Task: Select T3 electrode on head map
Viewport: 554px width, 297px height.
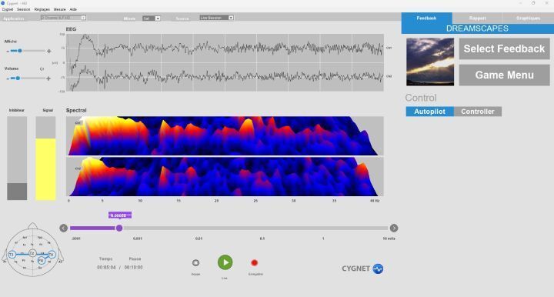Action: [12, 255]
